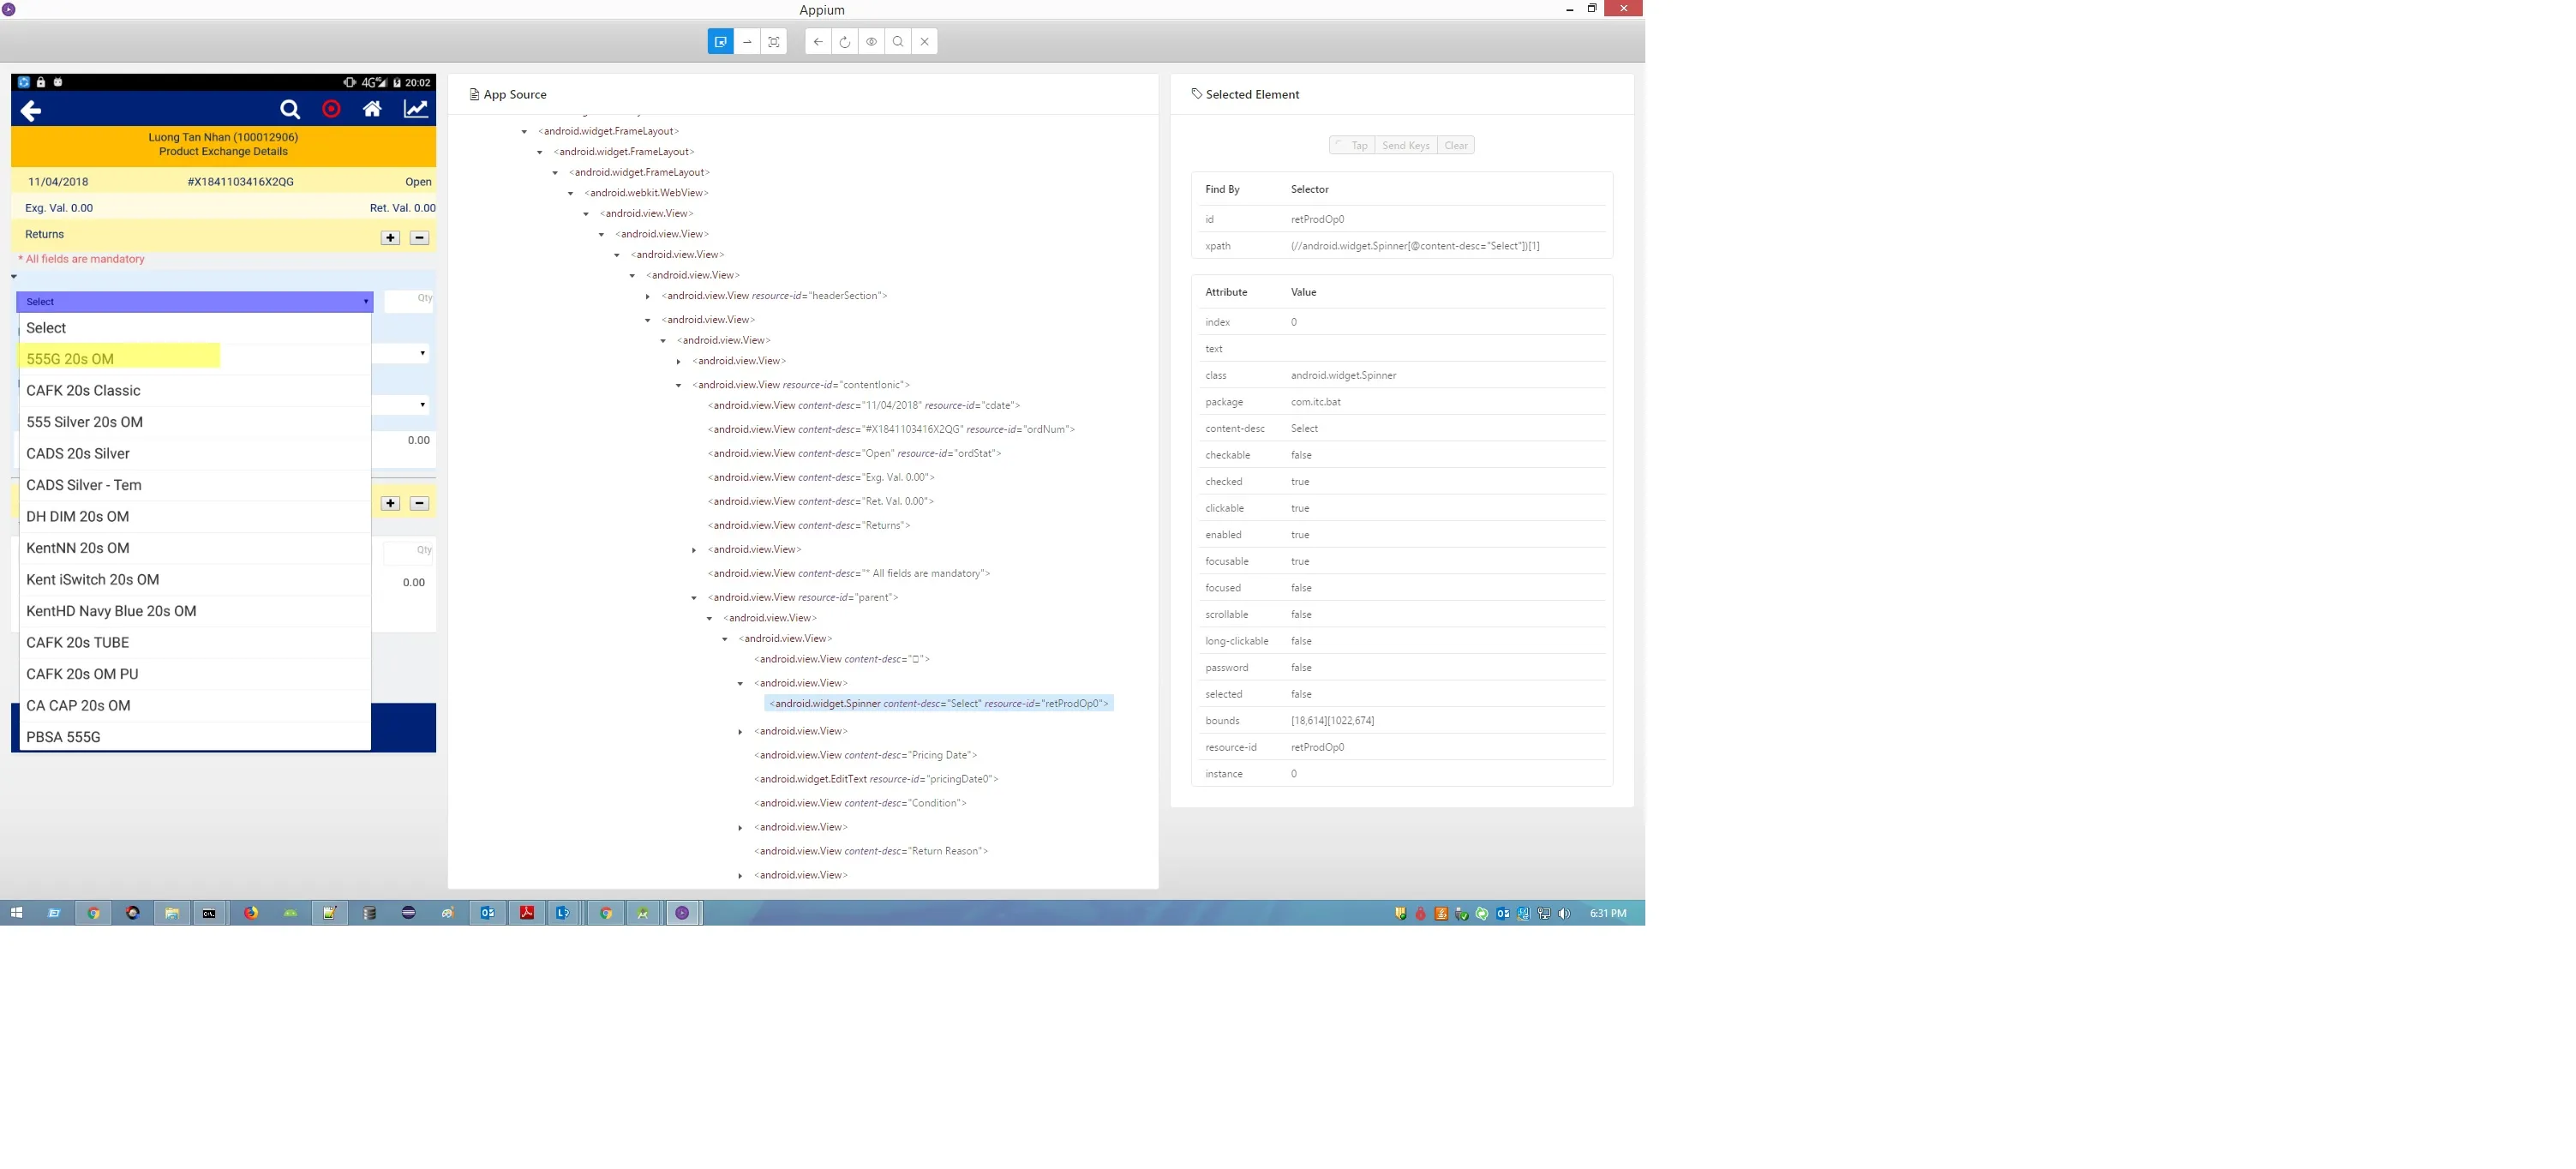Viewport: 2576px width, 1169px height.
Task: Activate Select Elements mode in toolbar
Action: (720, 42)
